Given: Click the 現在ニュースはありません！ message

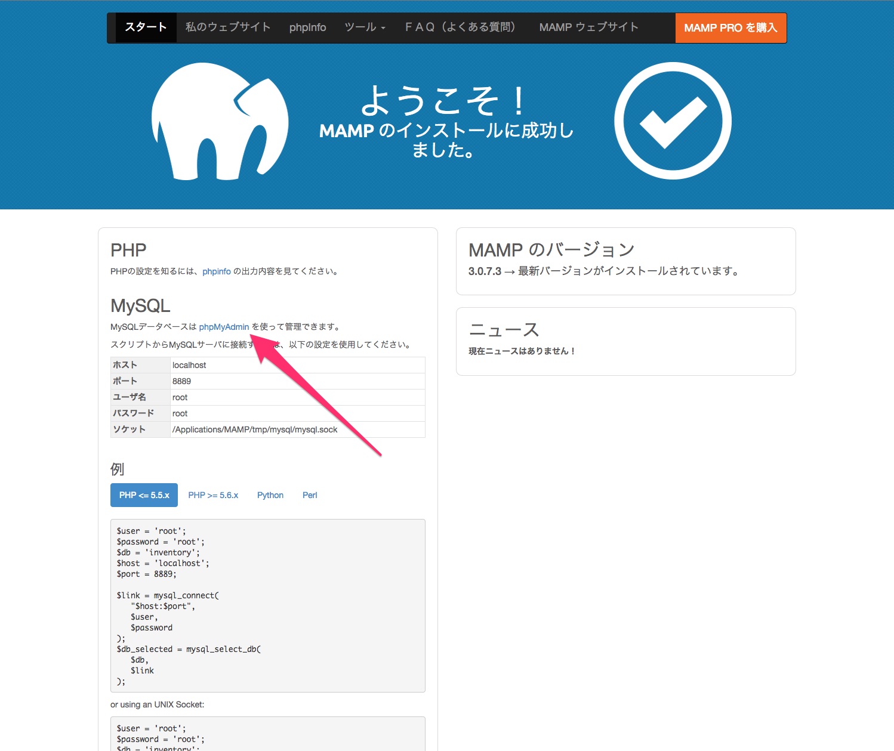Looking at the screenshot, I should (522, 351).
